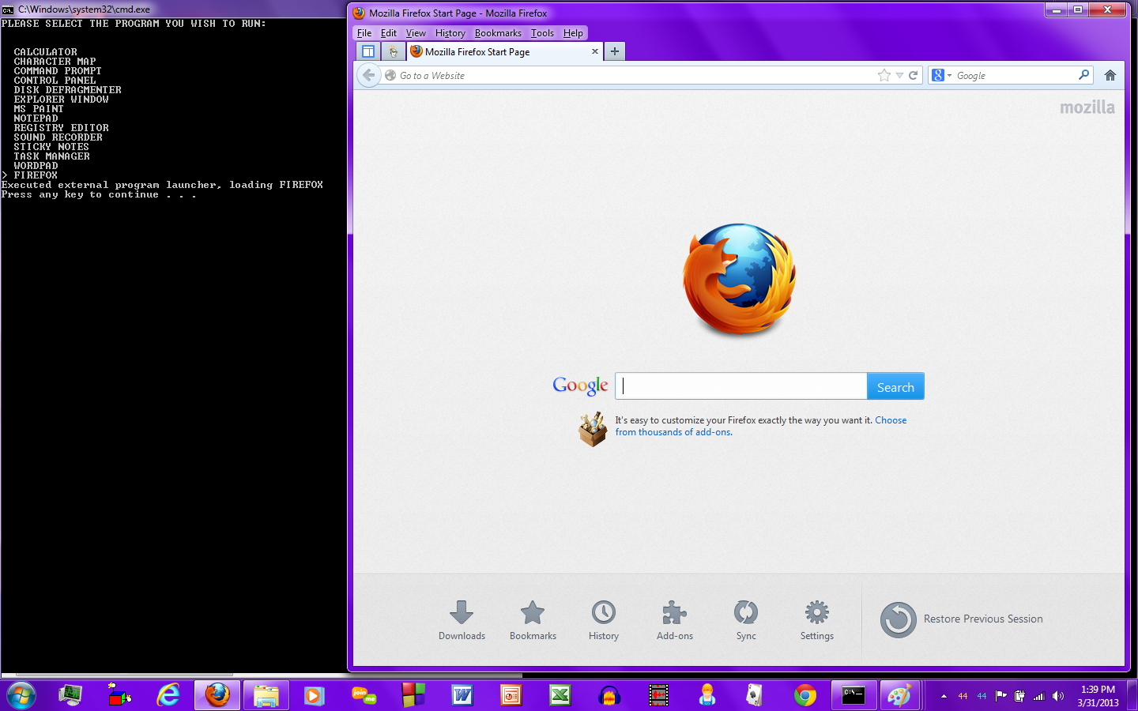Click 'MS PAINT' in the cmd window list

39,109
